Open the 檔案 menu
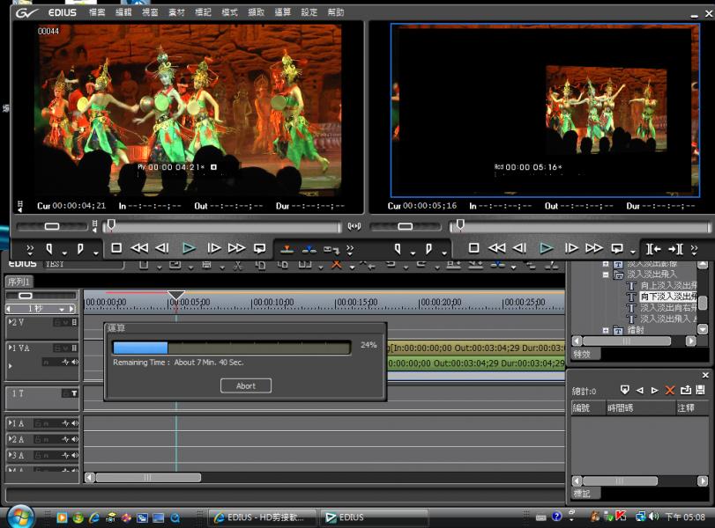This screenshot has width=715, height=528. tap(97, 13)
